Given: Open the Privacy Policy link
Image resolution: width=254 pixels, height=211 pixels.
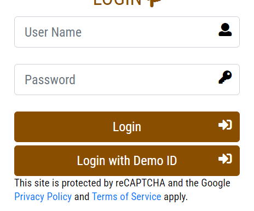Looking at the screenshot, I should tap(43, 197).
